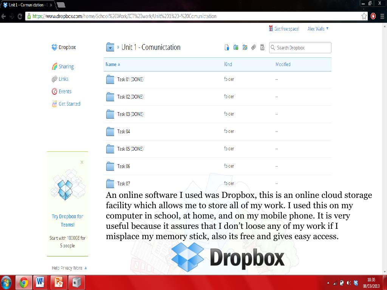Click the folder icon of Task 06
The image size is (387, 290).
click(x=110, y=166)
